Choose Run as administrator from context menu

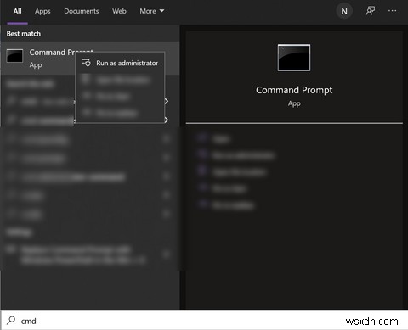tap(120, 63)
